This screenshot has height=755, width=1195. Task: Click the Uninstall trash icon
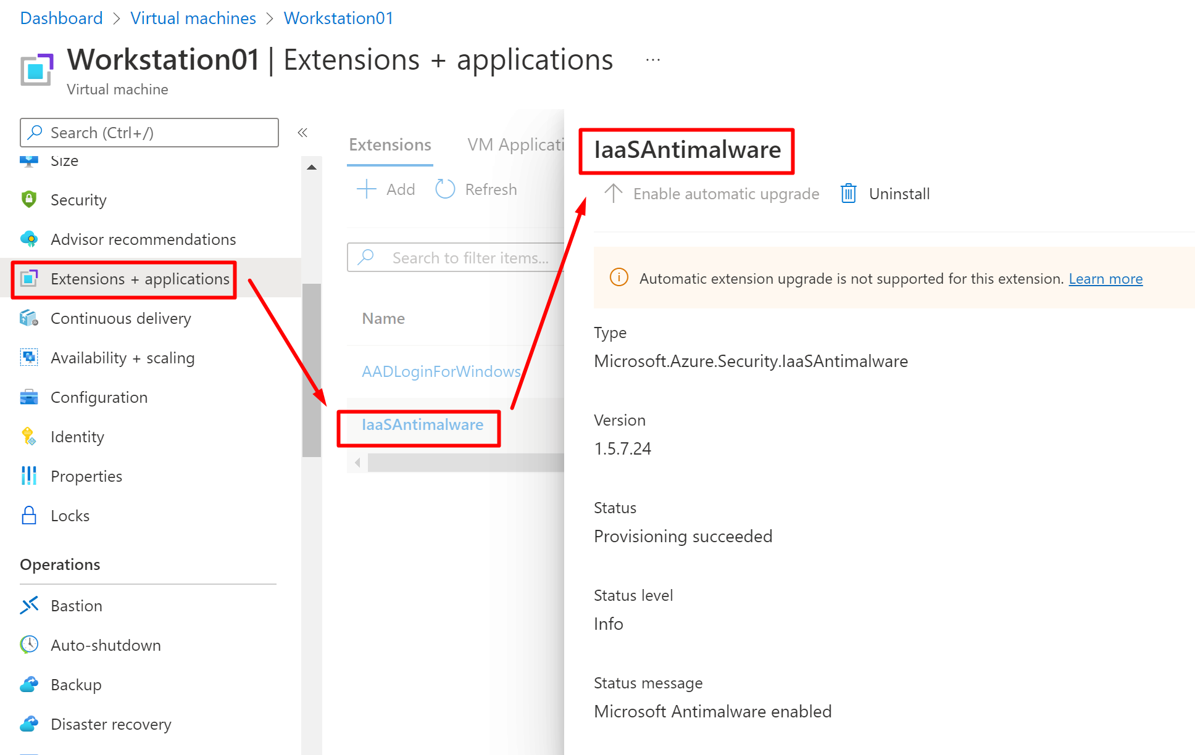849,194
